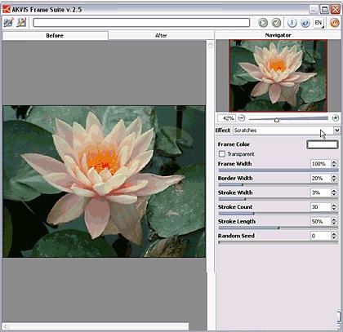Screen dimensions: 343x332
Task: Click the save image icon in the toolbar
Action: (x=21, y=22)
